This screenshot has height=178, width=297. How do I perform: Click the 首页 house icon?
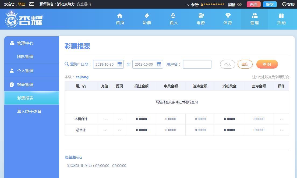click(x=120, y=16)
